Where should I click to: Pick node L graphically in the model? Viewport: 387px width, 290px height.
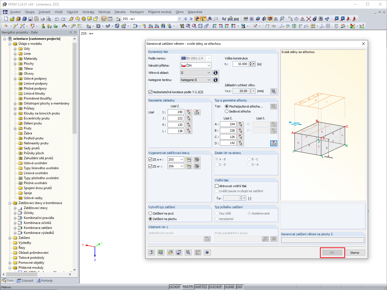tap(189, 131)
